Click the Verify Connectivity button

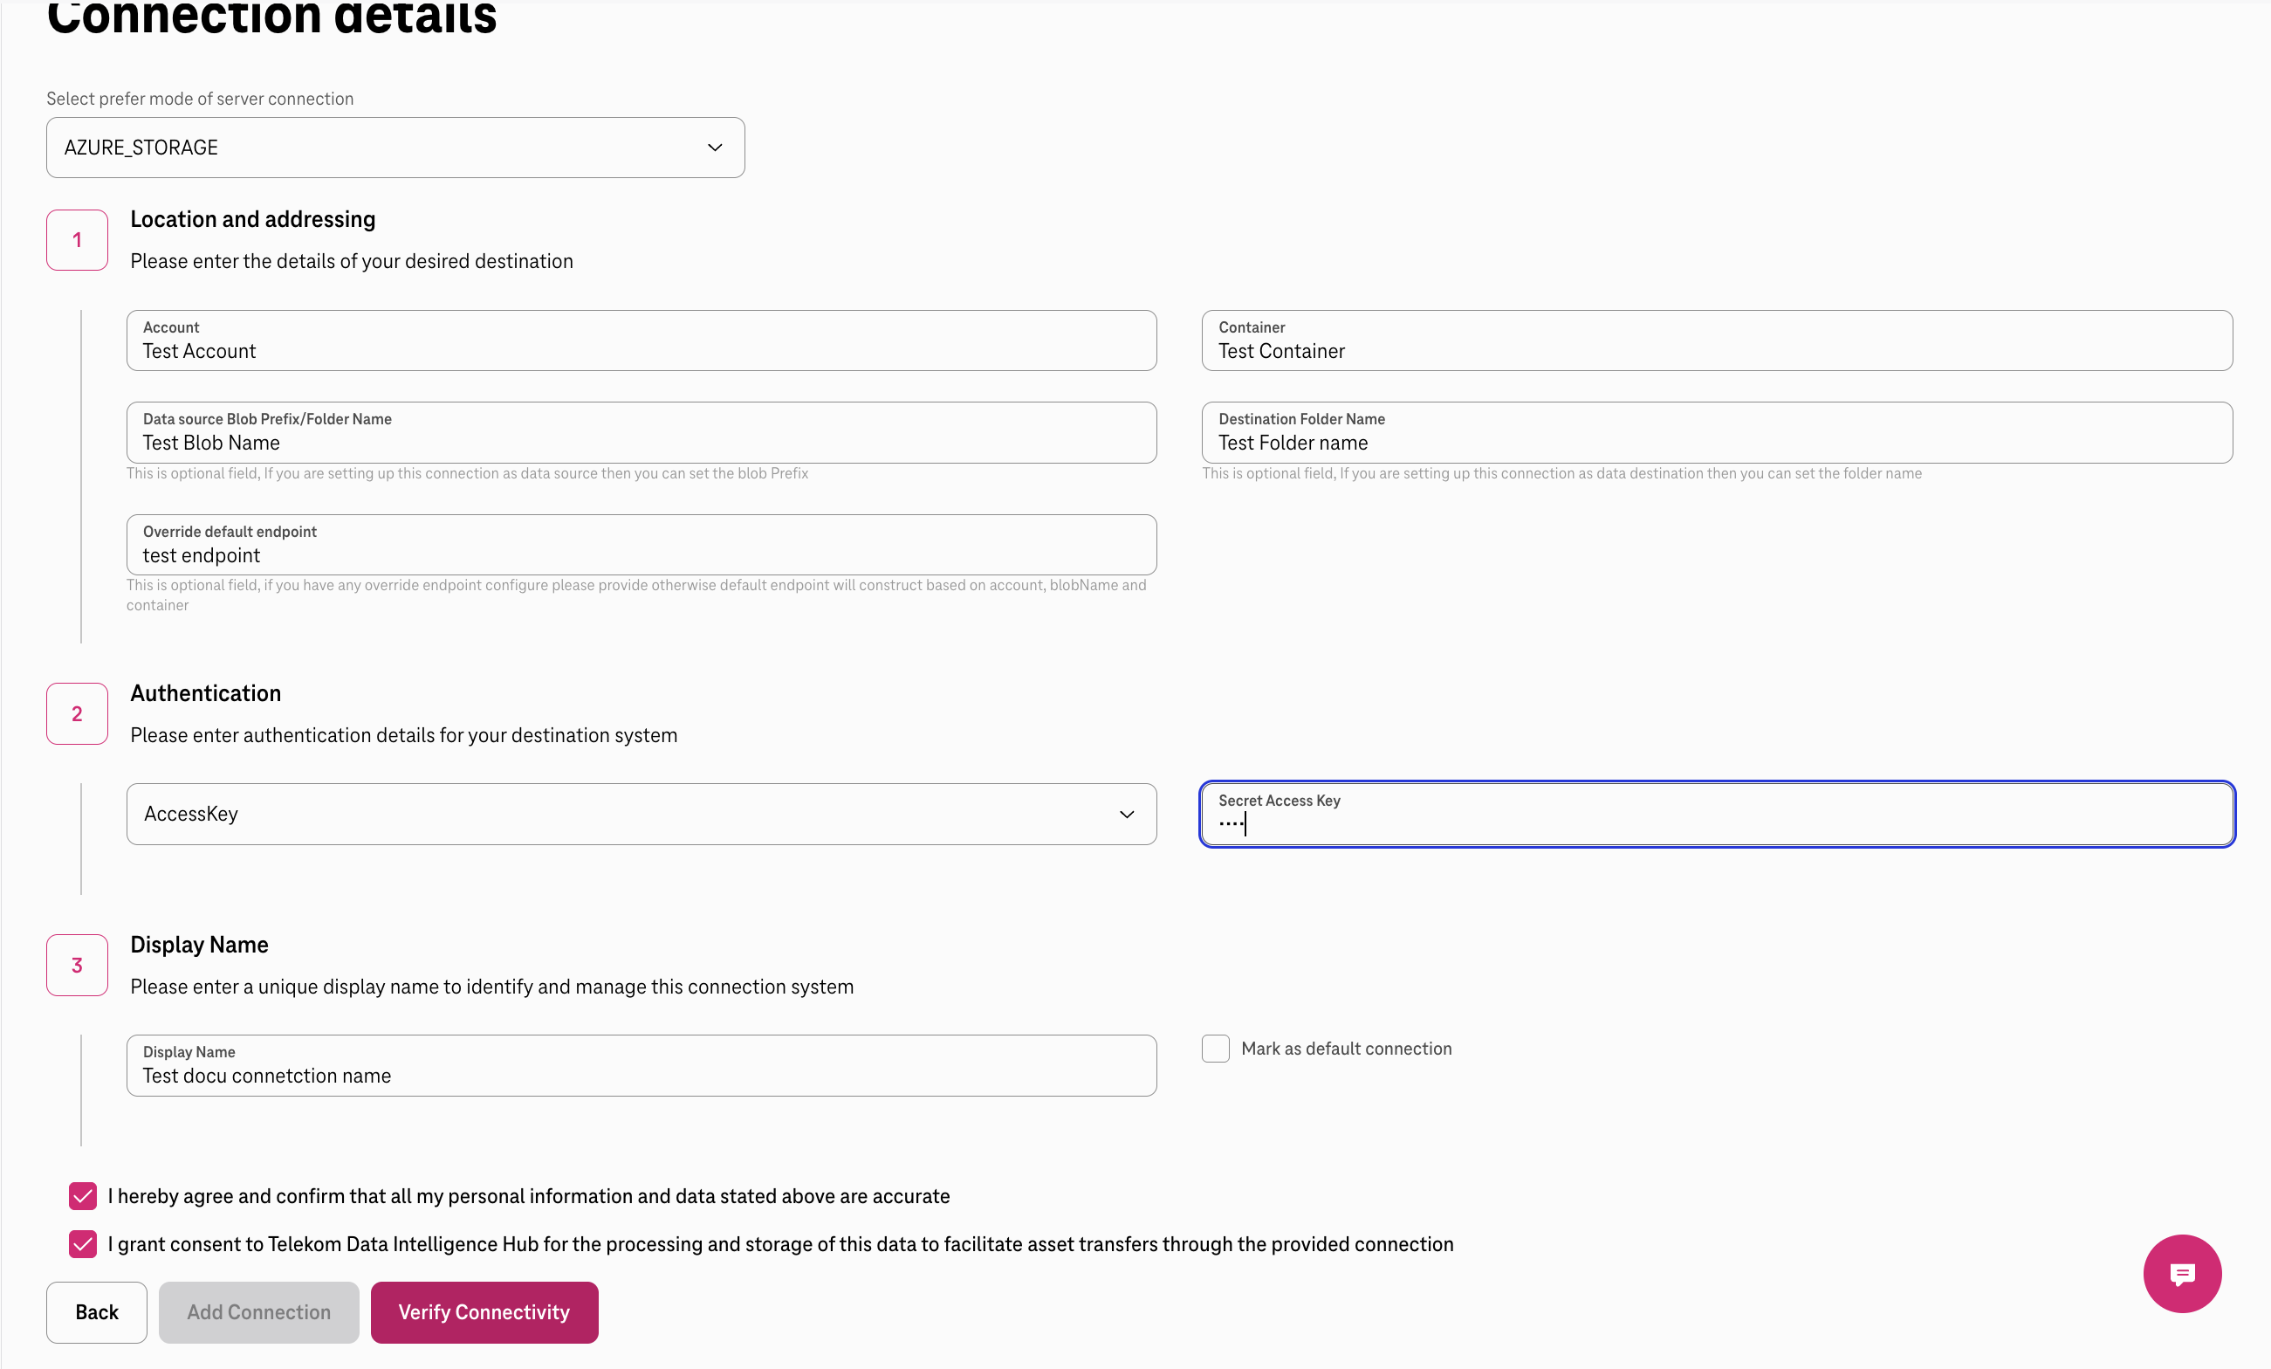click(x=484, y=1312)
